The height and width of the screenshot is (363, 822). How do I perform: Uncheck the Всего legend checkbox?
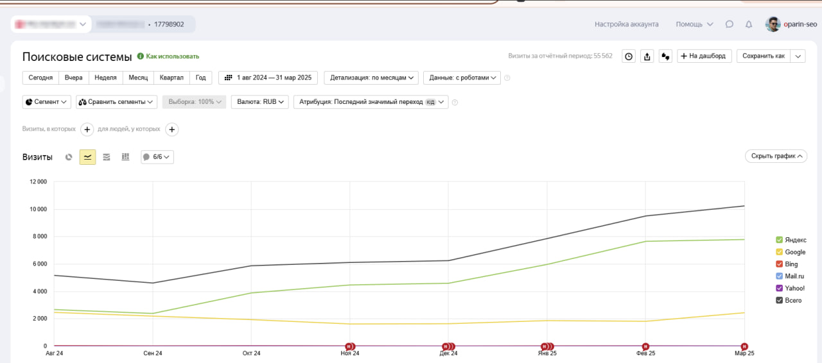(x=780, y=300)
